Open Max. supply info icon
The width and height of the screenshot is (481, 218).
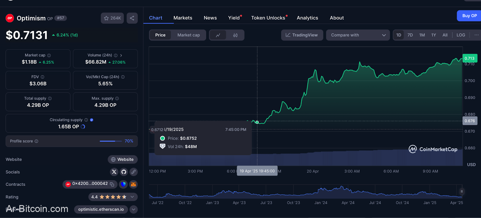click(117, 98)
